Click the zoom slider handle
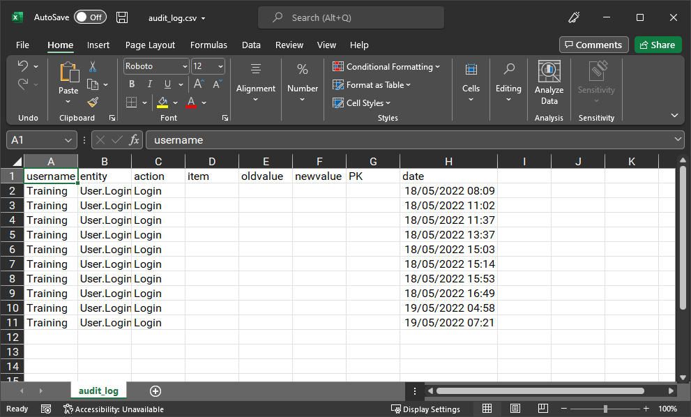 (x=605, y=409)
